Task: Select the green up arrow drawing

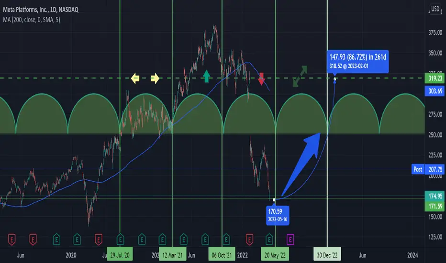Action: click(x=207, y=76)
